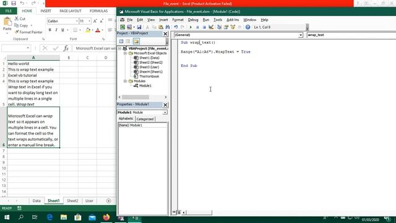Viewport: 396px width, 223px height.
Task: Click Borders icon in Font group
Action: point(75,30)
